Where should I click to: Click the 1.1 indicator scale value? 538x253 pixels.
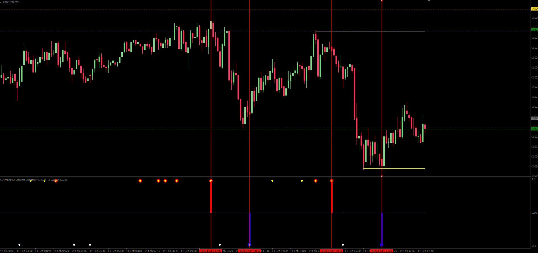pyautogui.click(x=534, y=179)
